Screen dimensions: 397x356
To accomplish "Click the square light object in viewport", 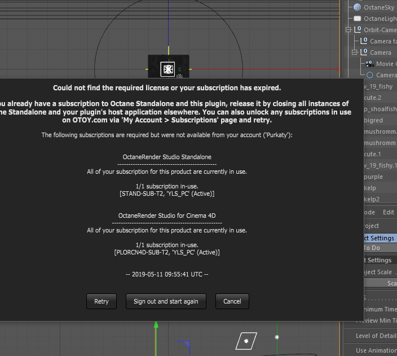I will (x=246, y=341).
